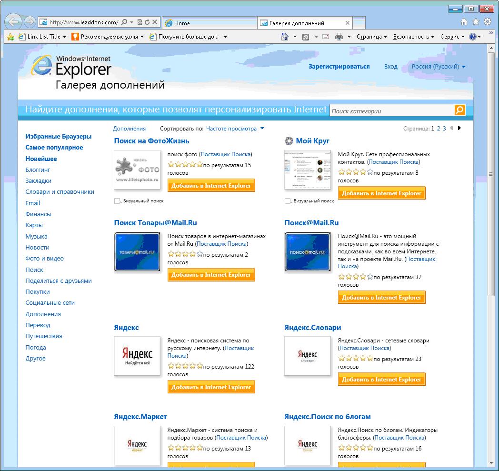
Task: Click the Дополнения breadcrumb link
Action: click(129, 129)
